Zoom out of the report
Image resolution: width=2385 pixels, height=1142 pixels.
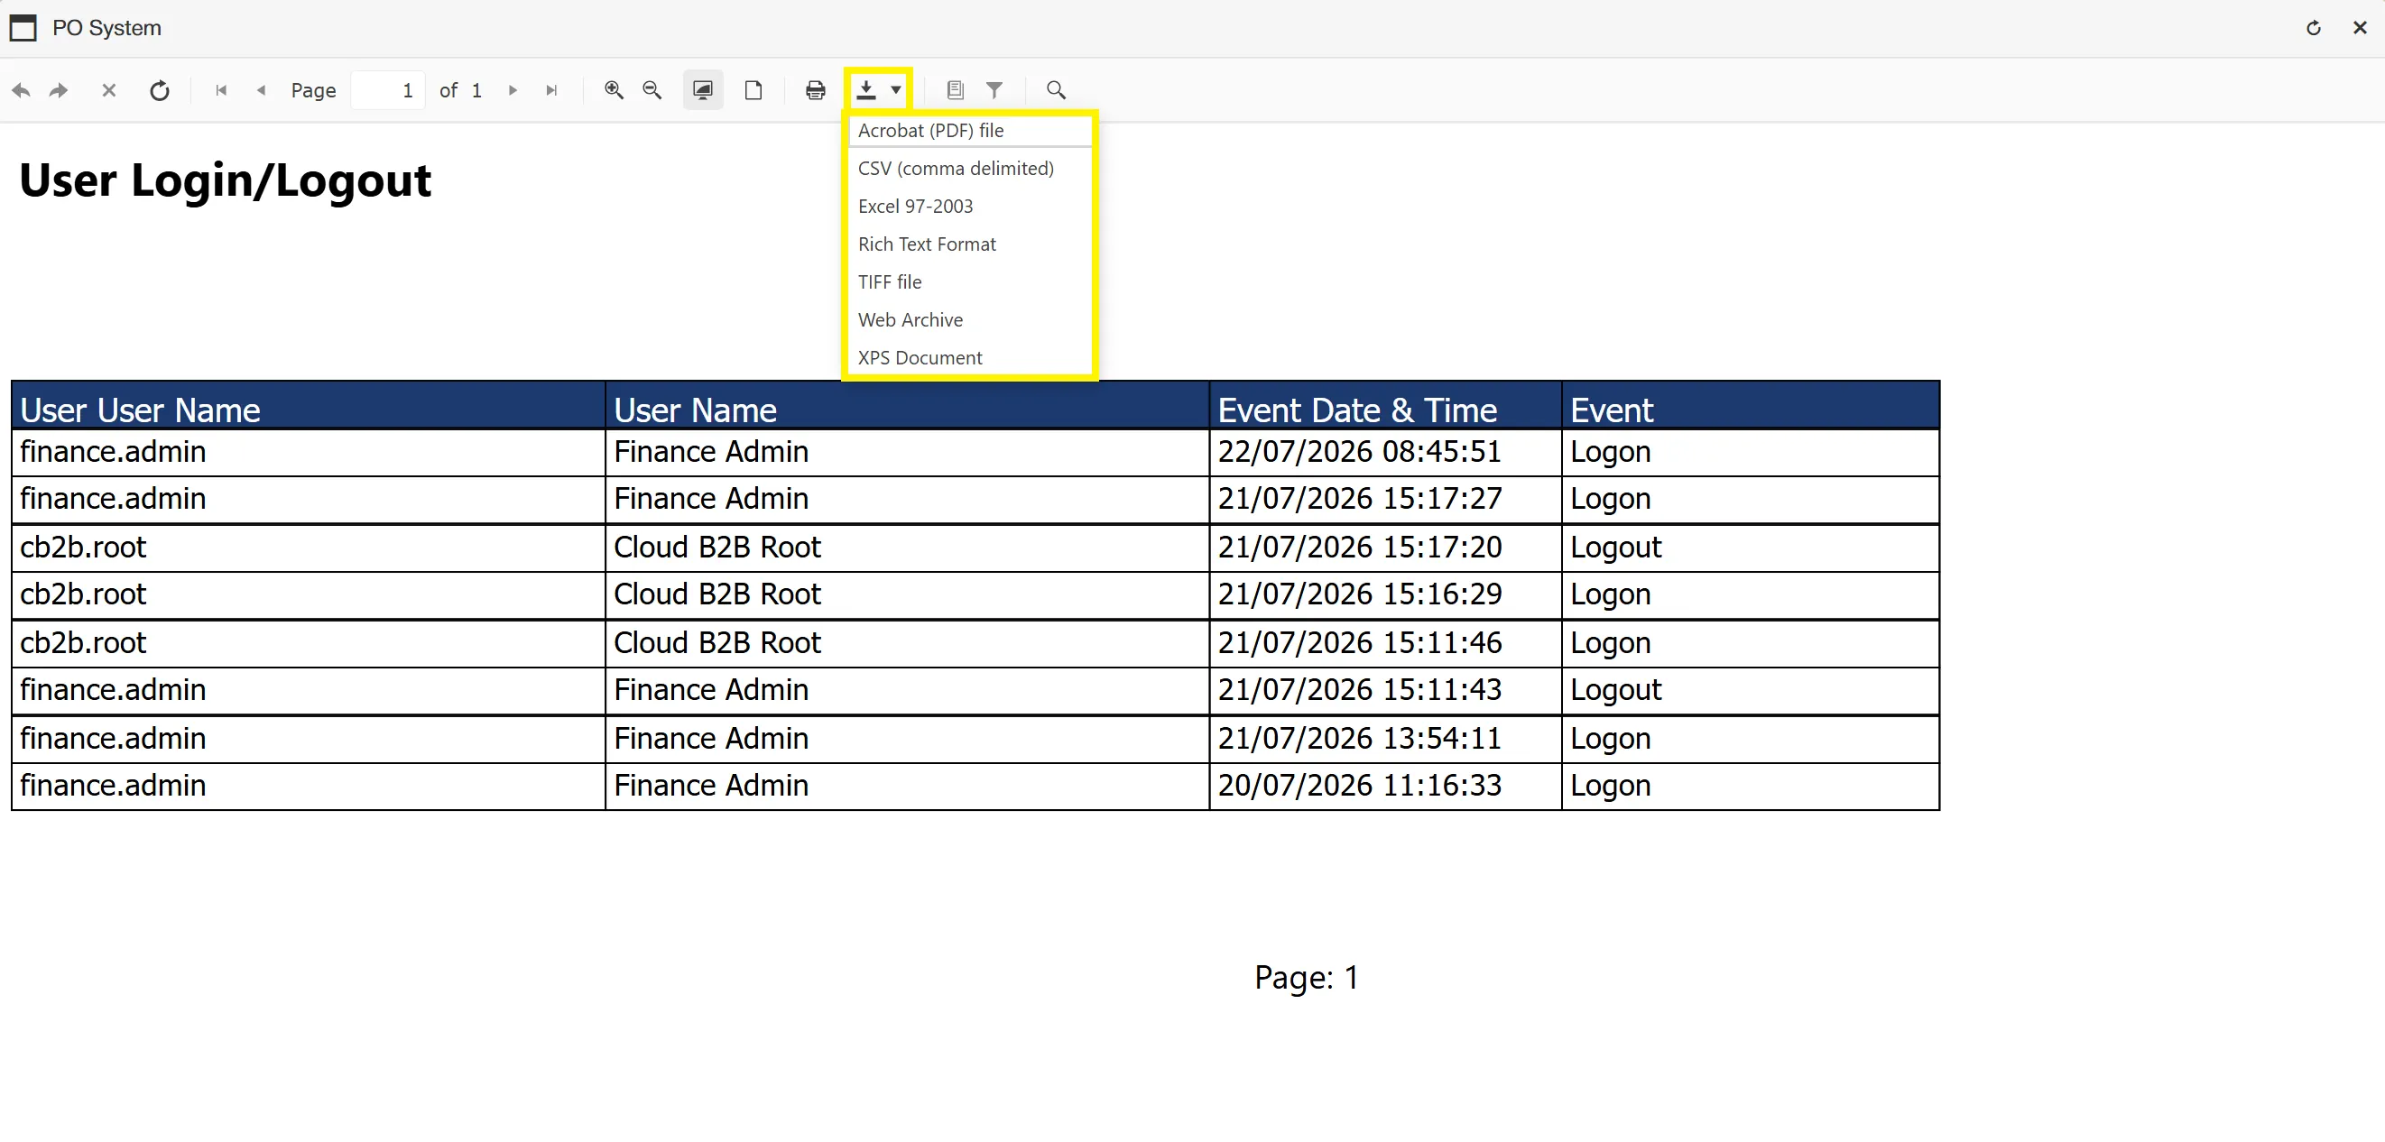[652, 90]
